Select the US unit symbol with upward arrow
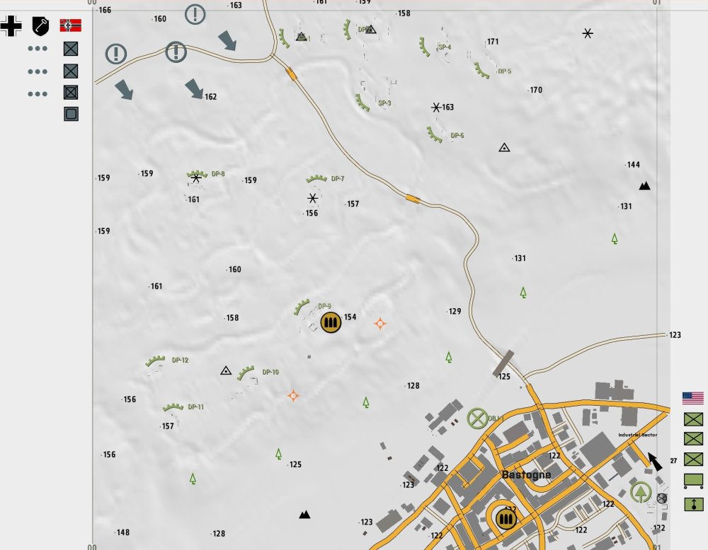 pyautogui.click(x=693, y=504)
